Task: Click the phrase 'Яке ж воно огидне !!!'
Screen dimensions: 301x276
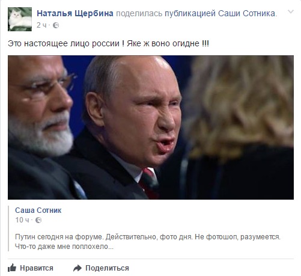Action: (x=168, y=43)
